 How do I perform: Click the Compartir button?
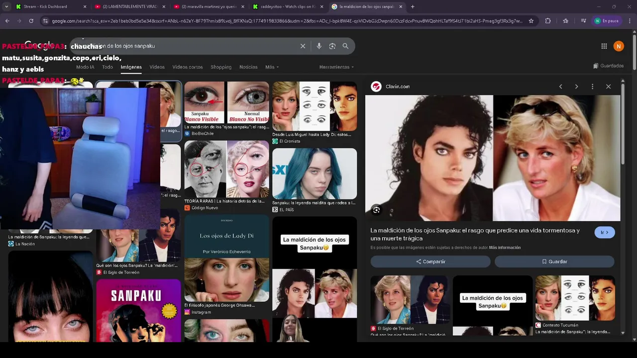pyautogui.click(x=430, y=262)
